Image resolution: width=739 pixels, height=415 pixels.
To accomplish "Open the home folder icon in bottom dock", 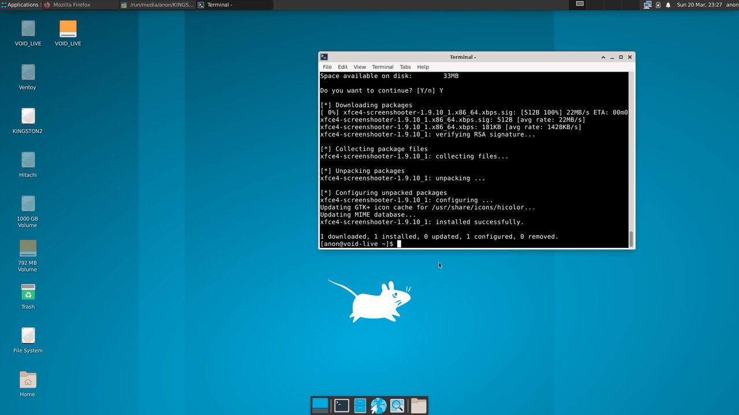I will click(x=419, y=406).
